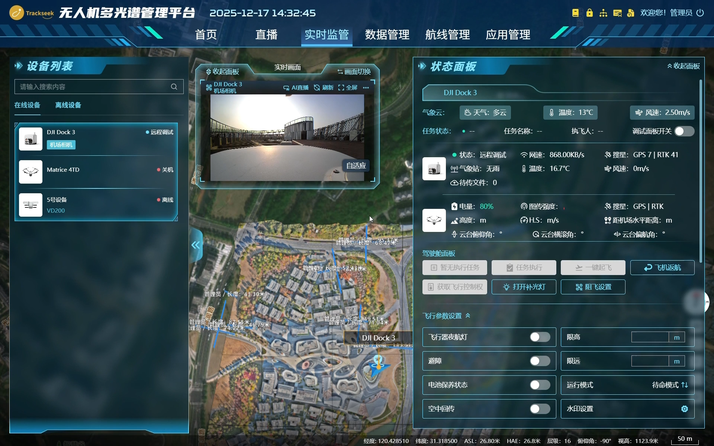Click the 限高 input field
This screenshot has width=714, height=446.
coord(650,337)
